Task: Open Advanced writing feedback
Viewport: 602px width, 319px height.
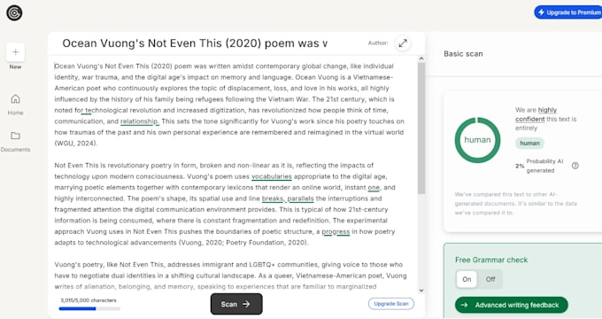Action: pyautogui.click(x=512, y=305)
